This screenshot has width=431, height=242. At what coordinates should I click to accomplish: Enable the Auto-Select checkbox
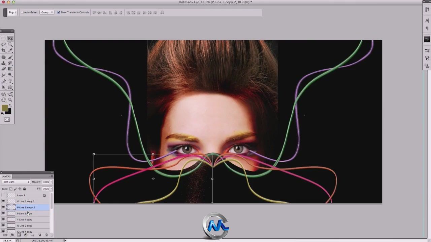point(22,12)
